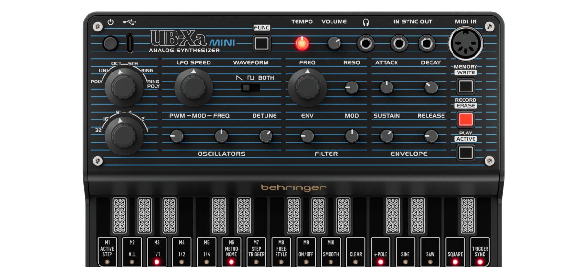Tap the M6 METRONOME key
574x267 pixels.
click(x=232, y=252)
